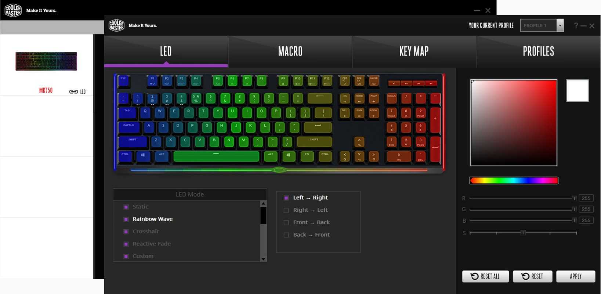Viewport: 601px width, 294px height.
Task: Select the spacebar key on keyboard
Action: click(x=216, y=156)
